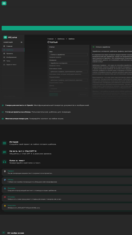Click the История heading text
The height and width of the screenshot is (235, 132).
tap(14, 142)
